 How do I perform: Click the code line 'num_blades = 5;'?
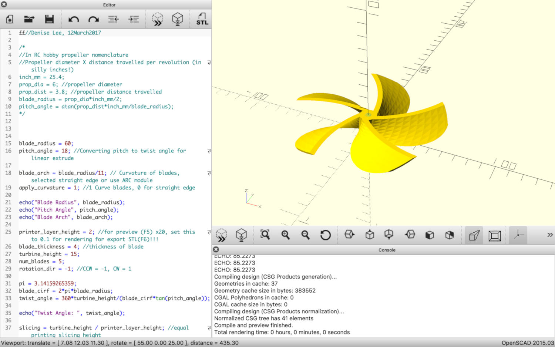click(x=41, y=262)
